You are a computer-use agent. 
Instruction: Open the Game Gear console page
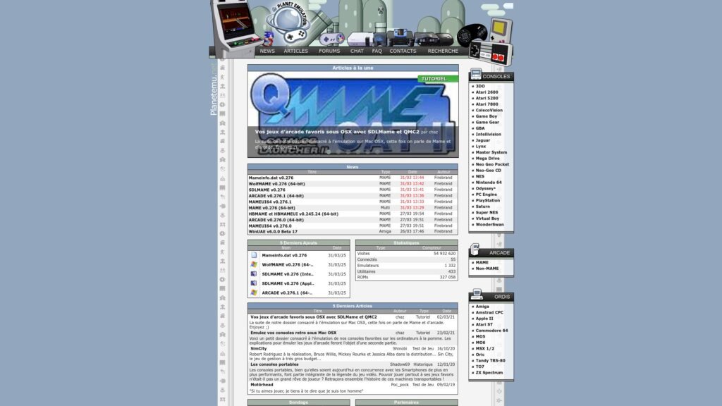point(487,122)
